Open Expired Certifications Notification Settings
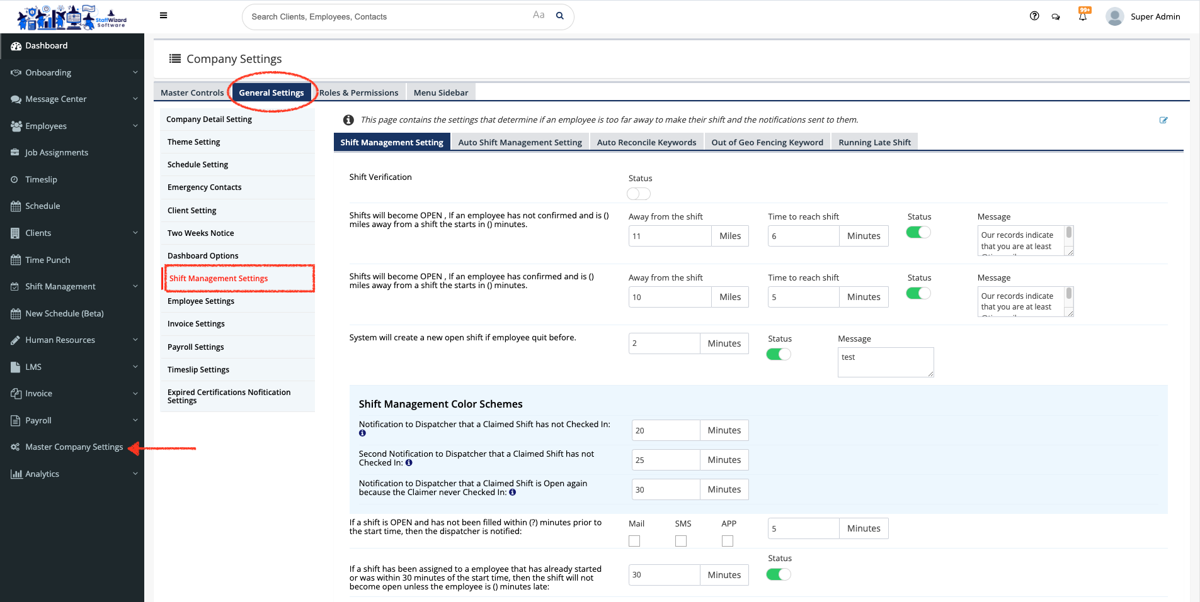 pyautogui.click(x=237, y=396)
